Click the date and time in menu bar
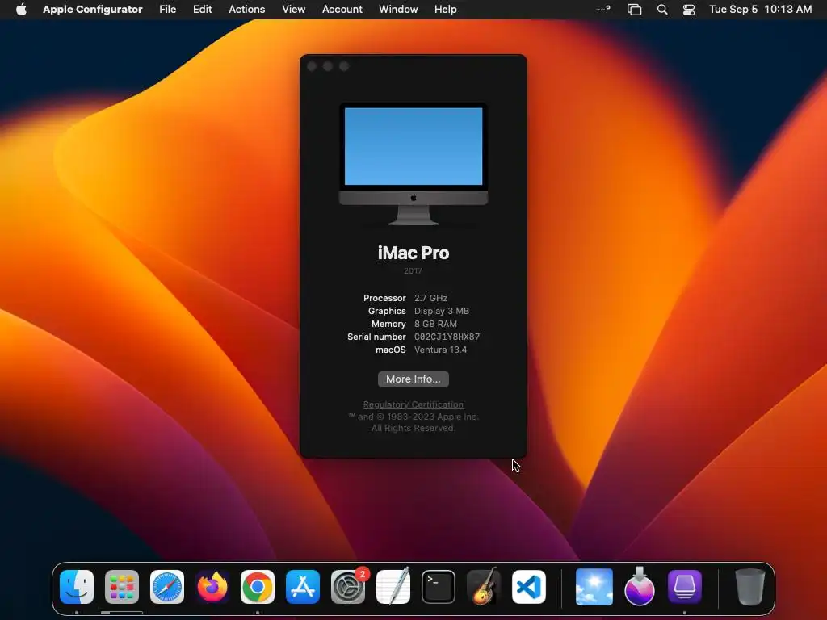 (760, 9)
